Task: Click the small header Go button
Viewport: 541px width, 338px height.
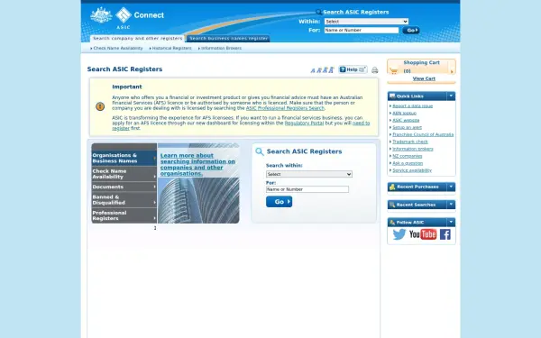Action: pos(411,31)
